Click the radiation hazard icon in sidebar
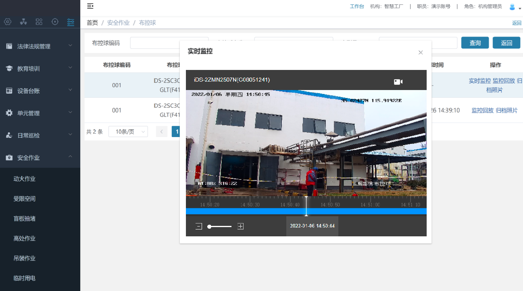 23,22
